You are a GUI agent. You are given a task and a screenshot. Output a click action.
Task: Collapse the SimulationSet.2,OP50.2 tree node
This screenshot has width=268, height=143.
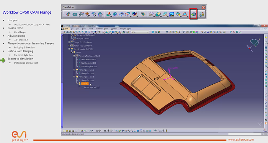pyautogui.click(x=69, y=49)
